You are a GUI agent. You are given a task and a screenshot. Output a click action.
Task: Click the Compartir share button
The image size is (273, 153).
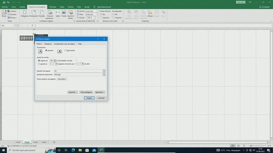pos(264,7)
